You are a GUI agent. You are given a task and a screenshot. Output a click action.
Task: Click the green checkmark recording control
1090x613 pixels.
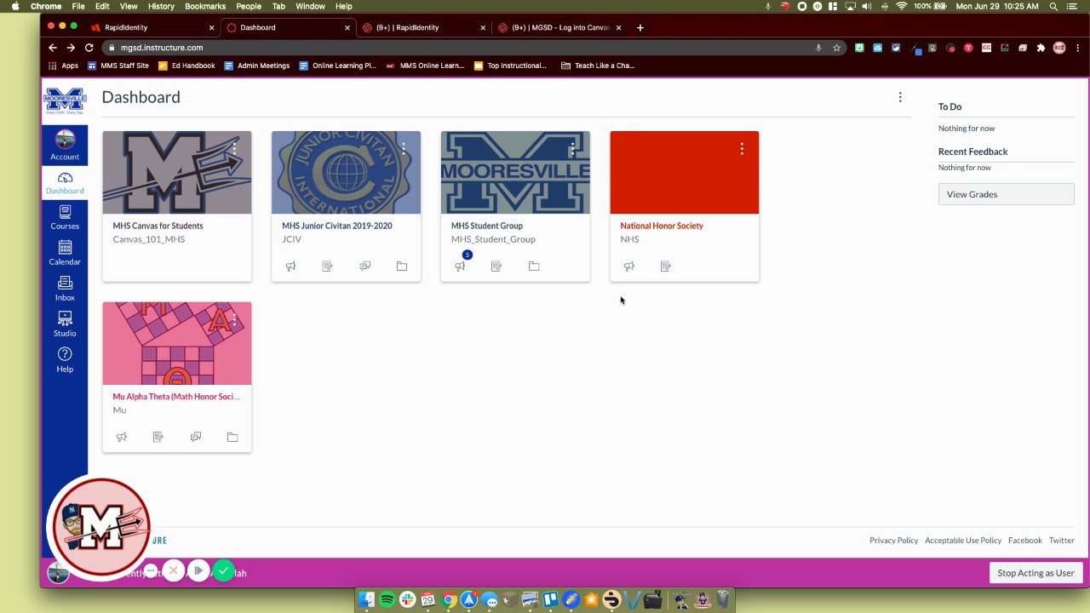pos(223,570)
